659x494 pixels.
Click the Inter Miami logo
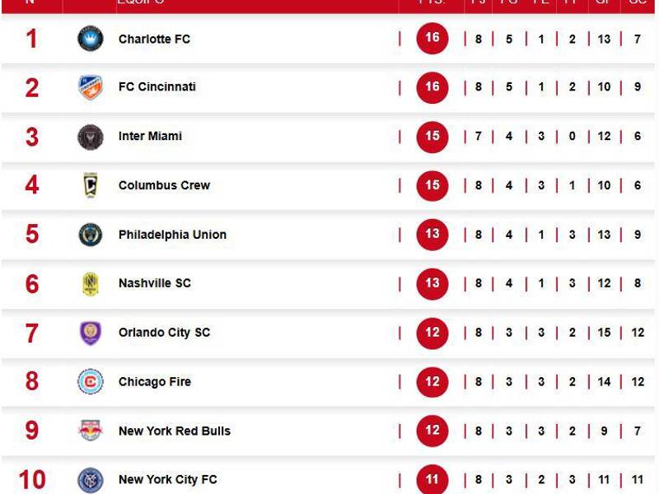92,136
